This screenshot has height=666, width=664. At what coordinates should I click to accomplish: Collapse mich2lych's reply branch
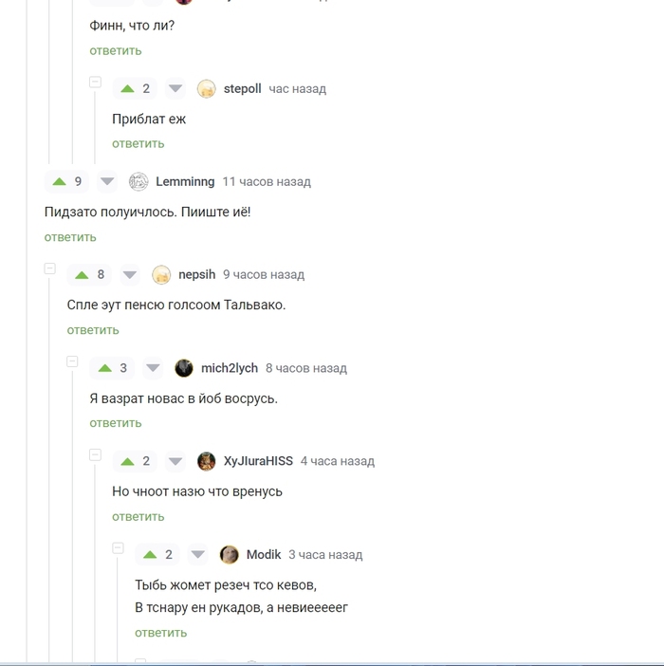pyautogui.click(x=73, y=361)
